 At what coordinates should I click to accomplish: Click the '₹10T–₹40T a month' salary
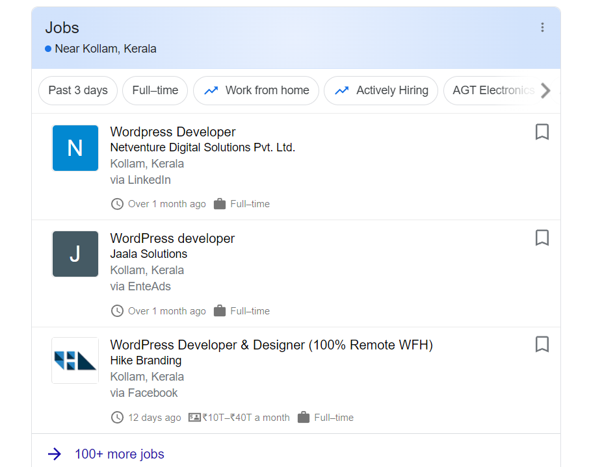[246, 418]
